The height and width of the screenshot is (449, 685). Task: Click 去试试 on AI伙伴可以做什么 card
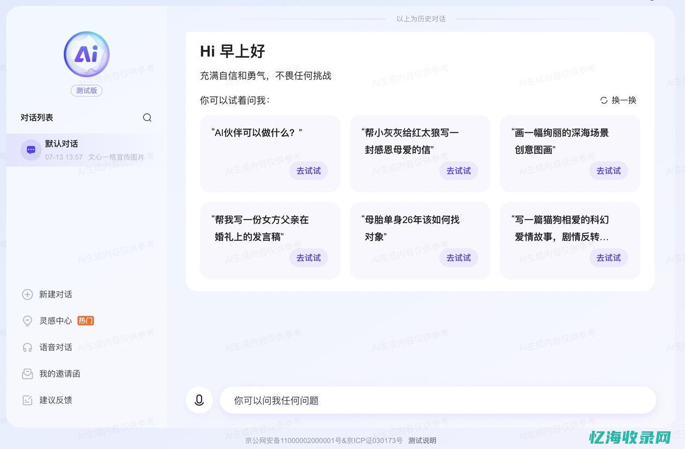(x=309, y=171)
